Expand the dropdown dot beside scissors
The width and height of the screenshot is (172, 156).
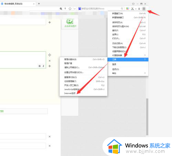coord(136,9)
